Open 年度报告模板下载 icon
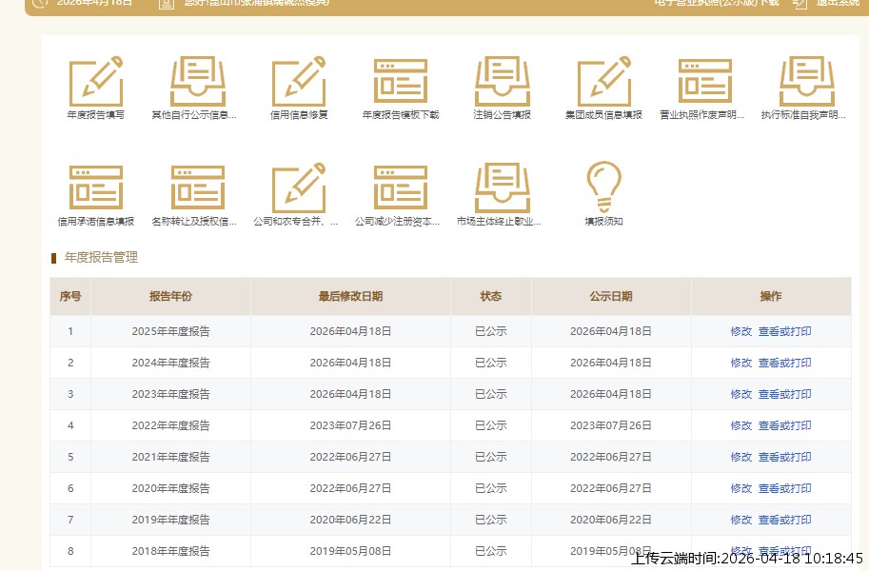The image size is (869, 571). point(401,82)
